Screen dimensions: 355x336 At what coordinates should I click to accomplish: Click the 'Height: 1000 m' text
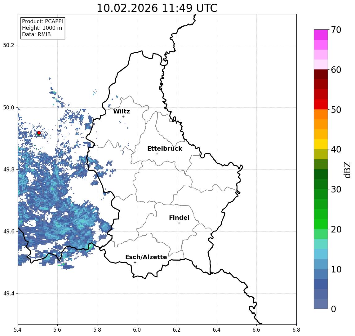click(x=42, y=28)
